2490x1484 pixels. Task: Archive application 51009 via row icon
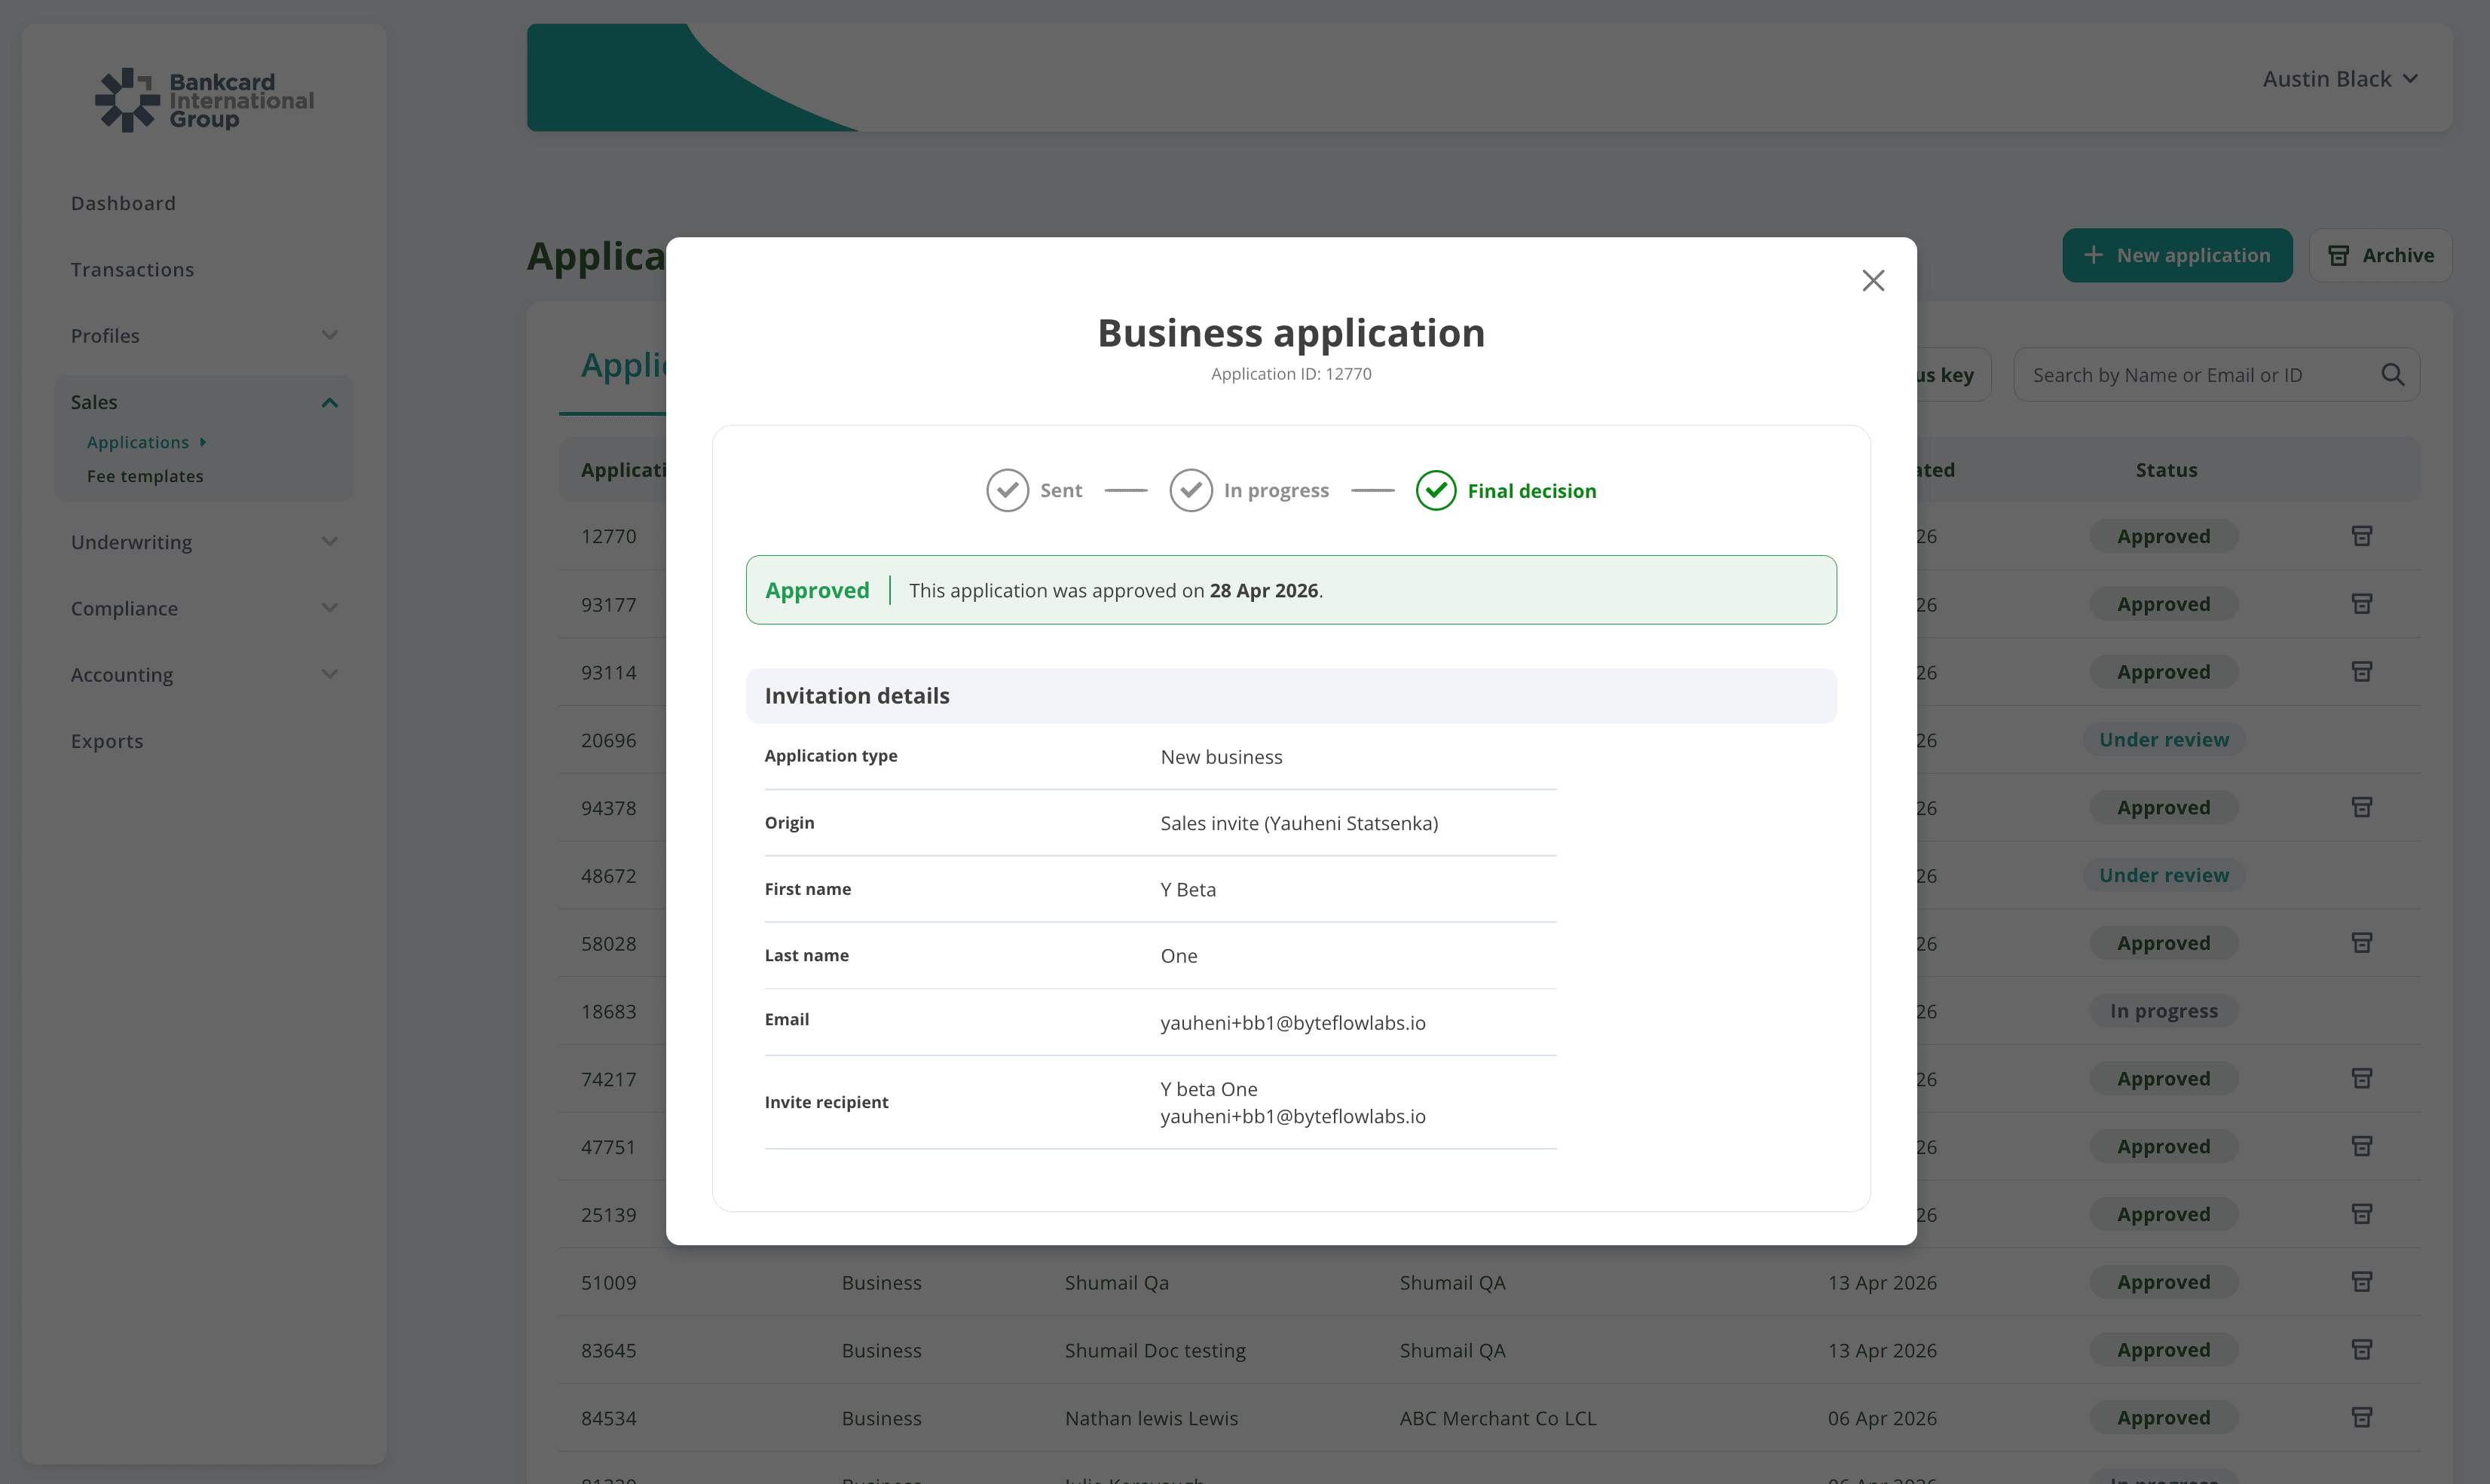pyautogui.click(x=2362, y=1282)
